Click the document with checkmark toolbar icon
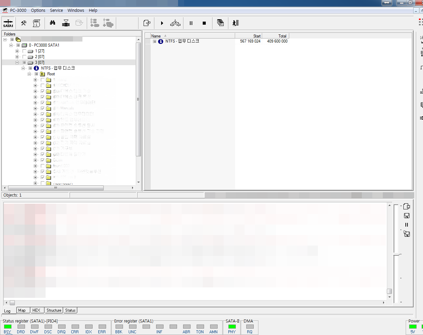The width and height of the screenshot is (423, 335). (147, 23)
